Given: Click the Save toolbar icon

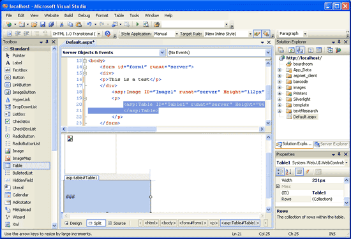Looking at the screenshot, I should pyautogui.click(x=43, y=24).
